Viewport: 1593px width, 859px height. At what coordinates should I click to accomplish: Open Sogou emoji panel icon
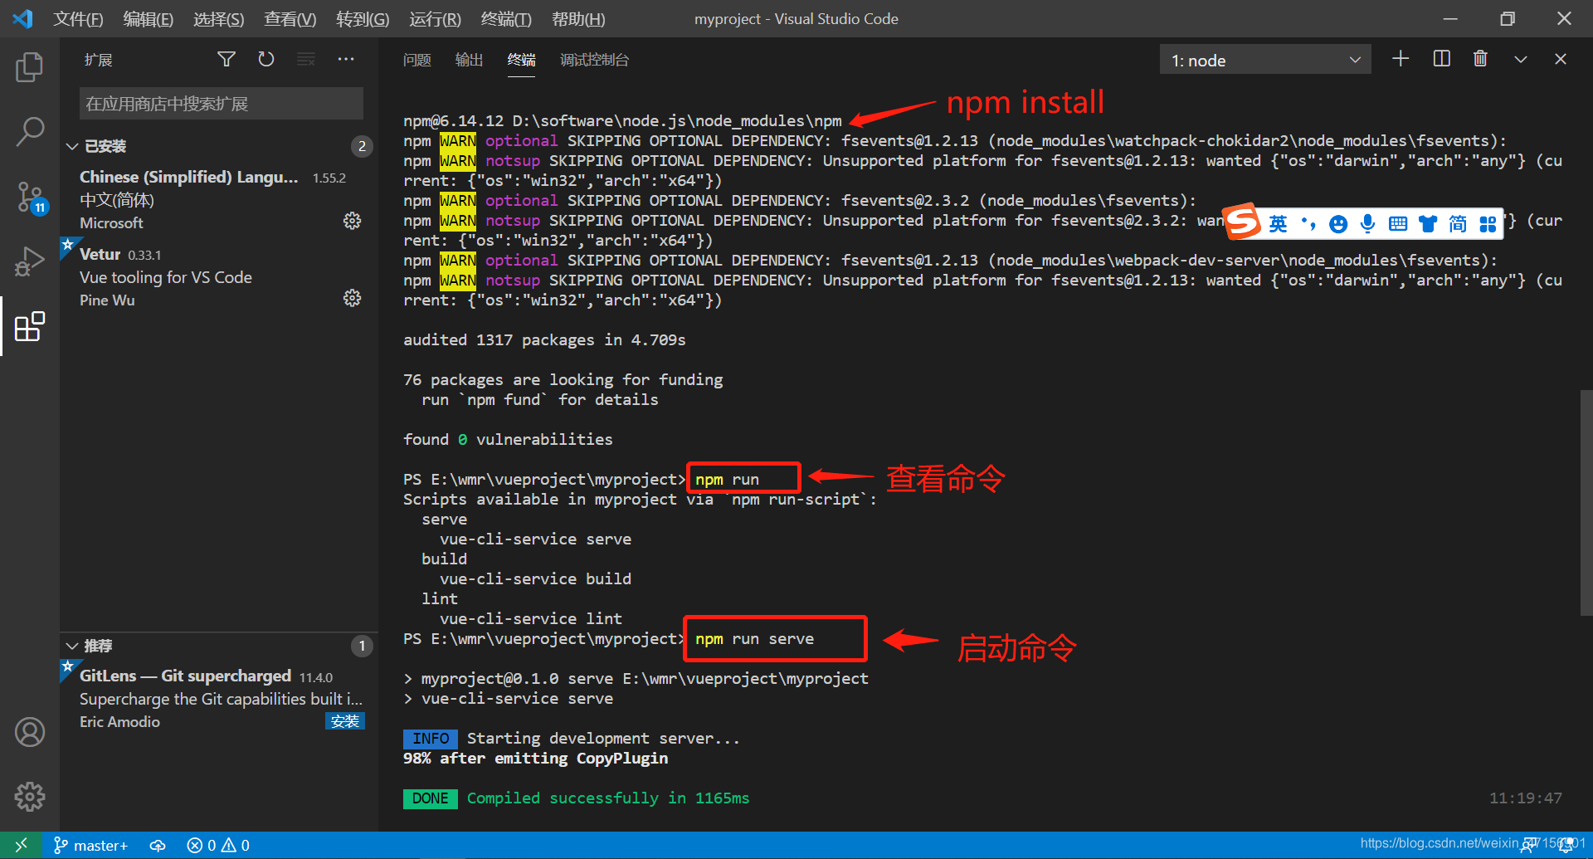pyautogui.click(x=1337, y=224)
